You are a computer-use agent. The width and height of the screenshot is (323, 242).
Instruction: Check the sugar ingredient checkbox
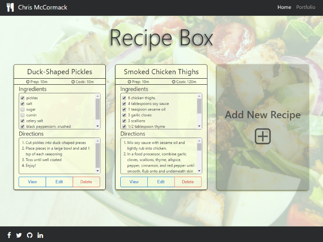pyautogui.click(x=23, y=109)
